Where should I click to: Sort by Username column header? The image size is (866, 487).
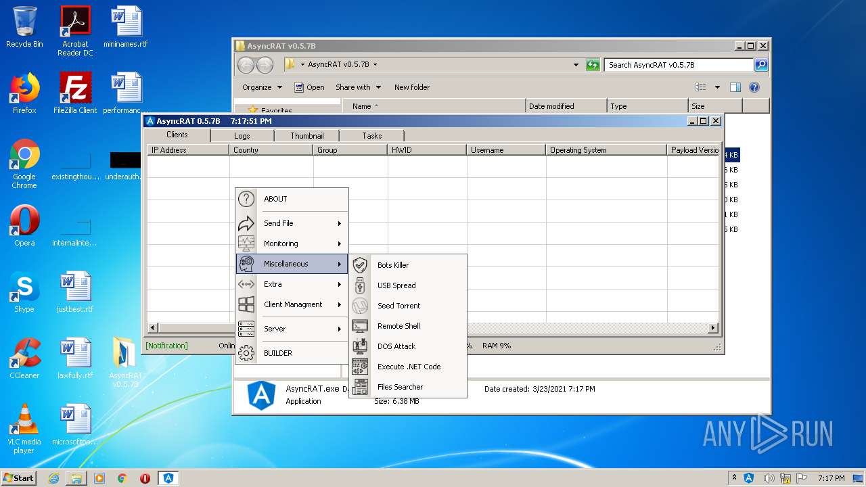point(506,150)
